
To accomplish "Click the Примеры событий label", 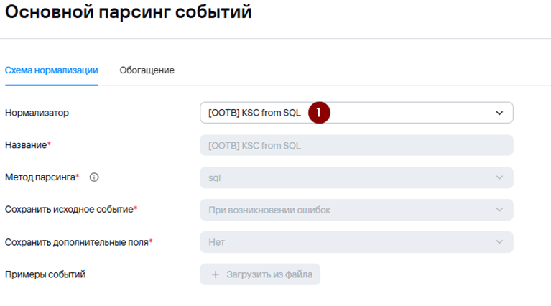I will pyautogui.click(x=45, y=274).
